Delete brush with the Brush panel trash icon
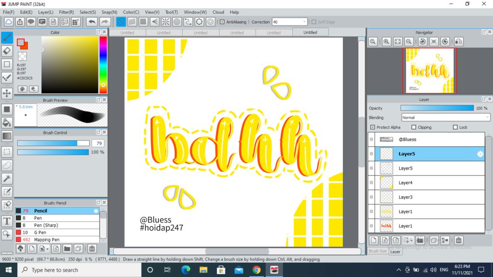The height and width of the screenshot is (277, 493). point(92,249)
